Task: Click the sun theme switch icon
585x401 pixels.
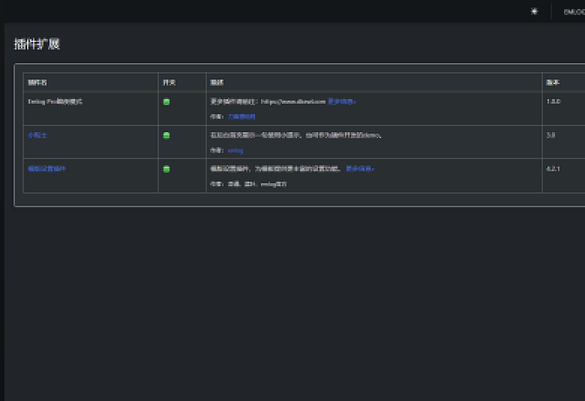Action: coord(534,11)
